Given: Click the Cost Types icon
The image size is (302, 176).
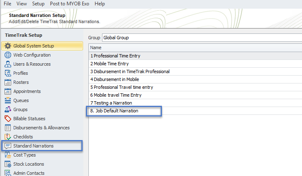Looking at the screenshot, I should point(8,155).
